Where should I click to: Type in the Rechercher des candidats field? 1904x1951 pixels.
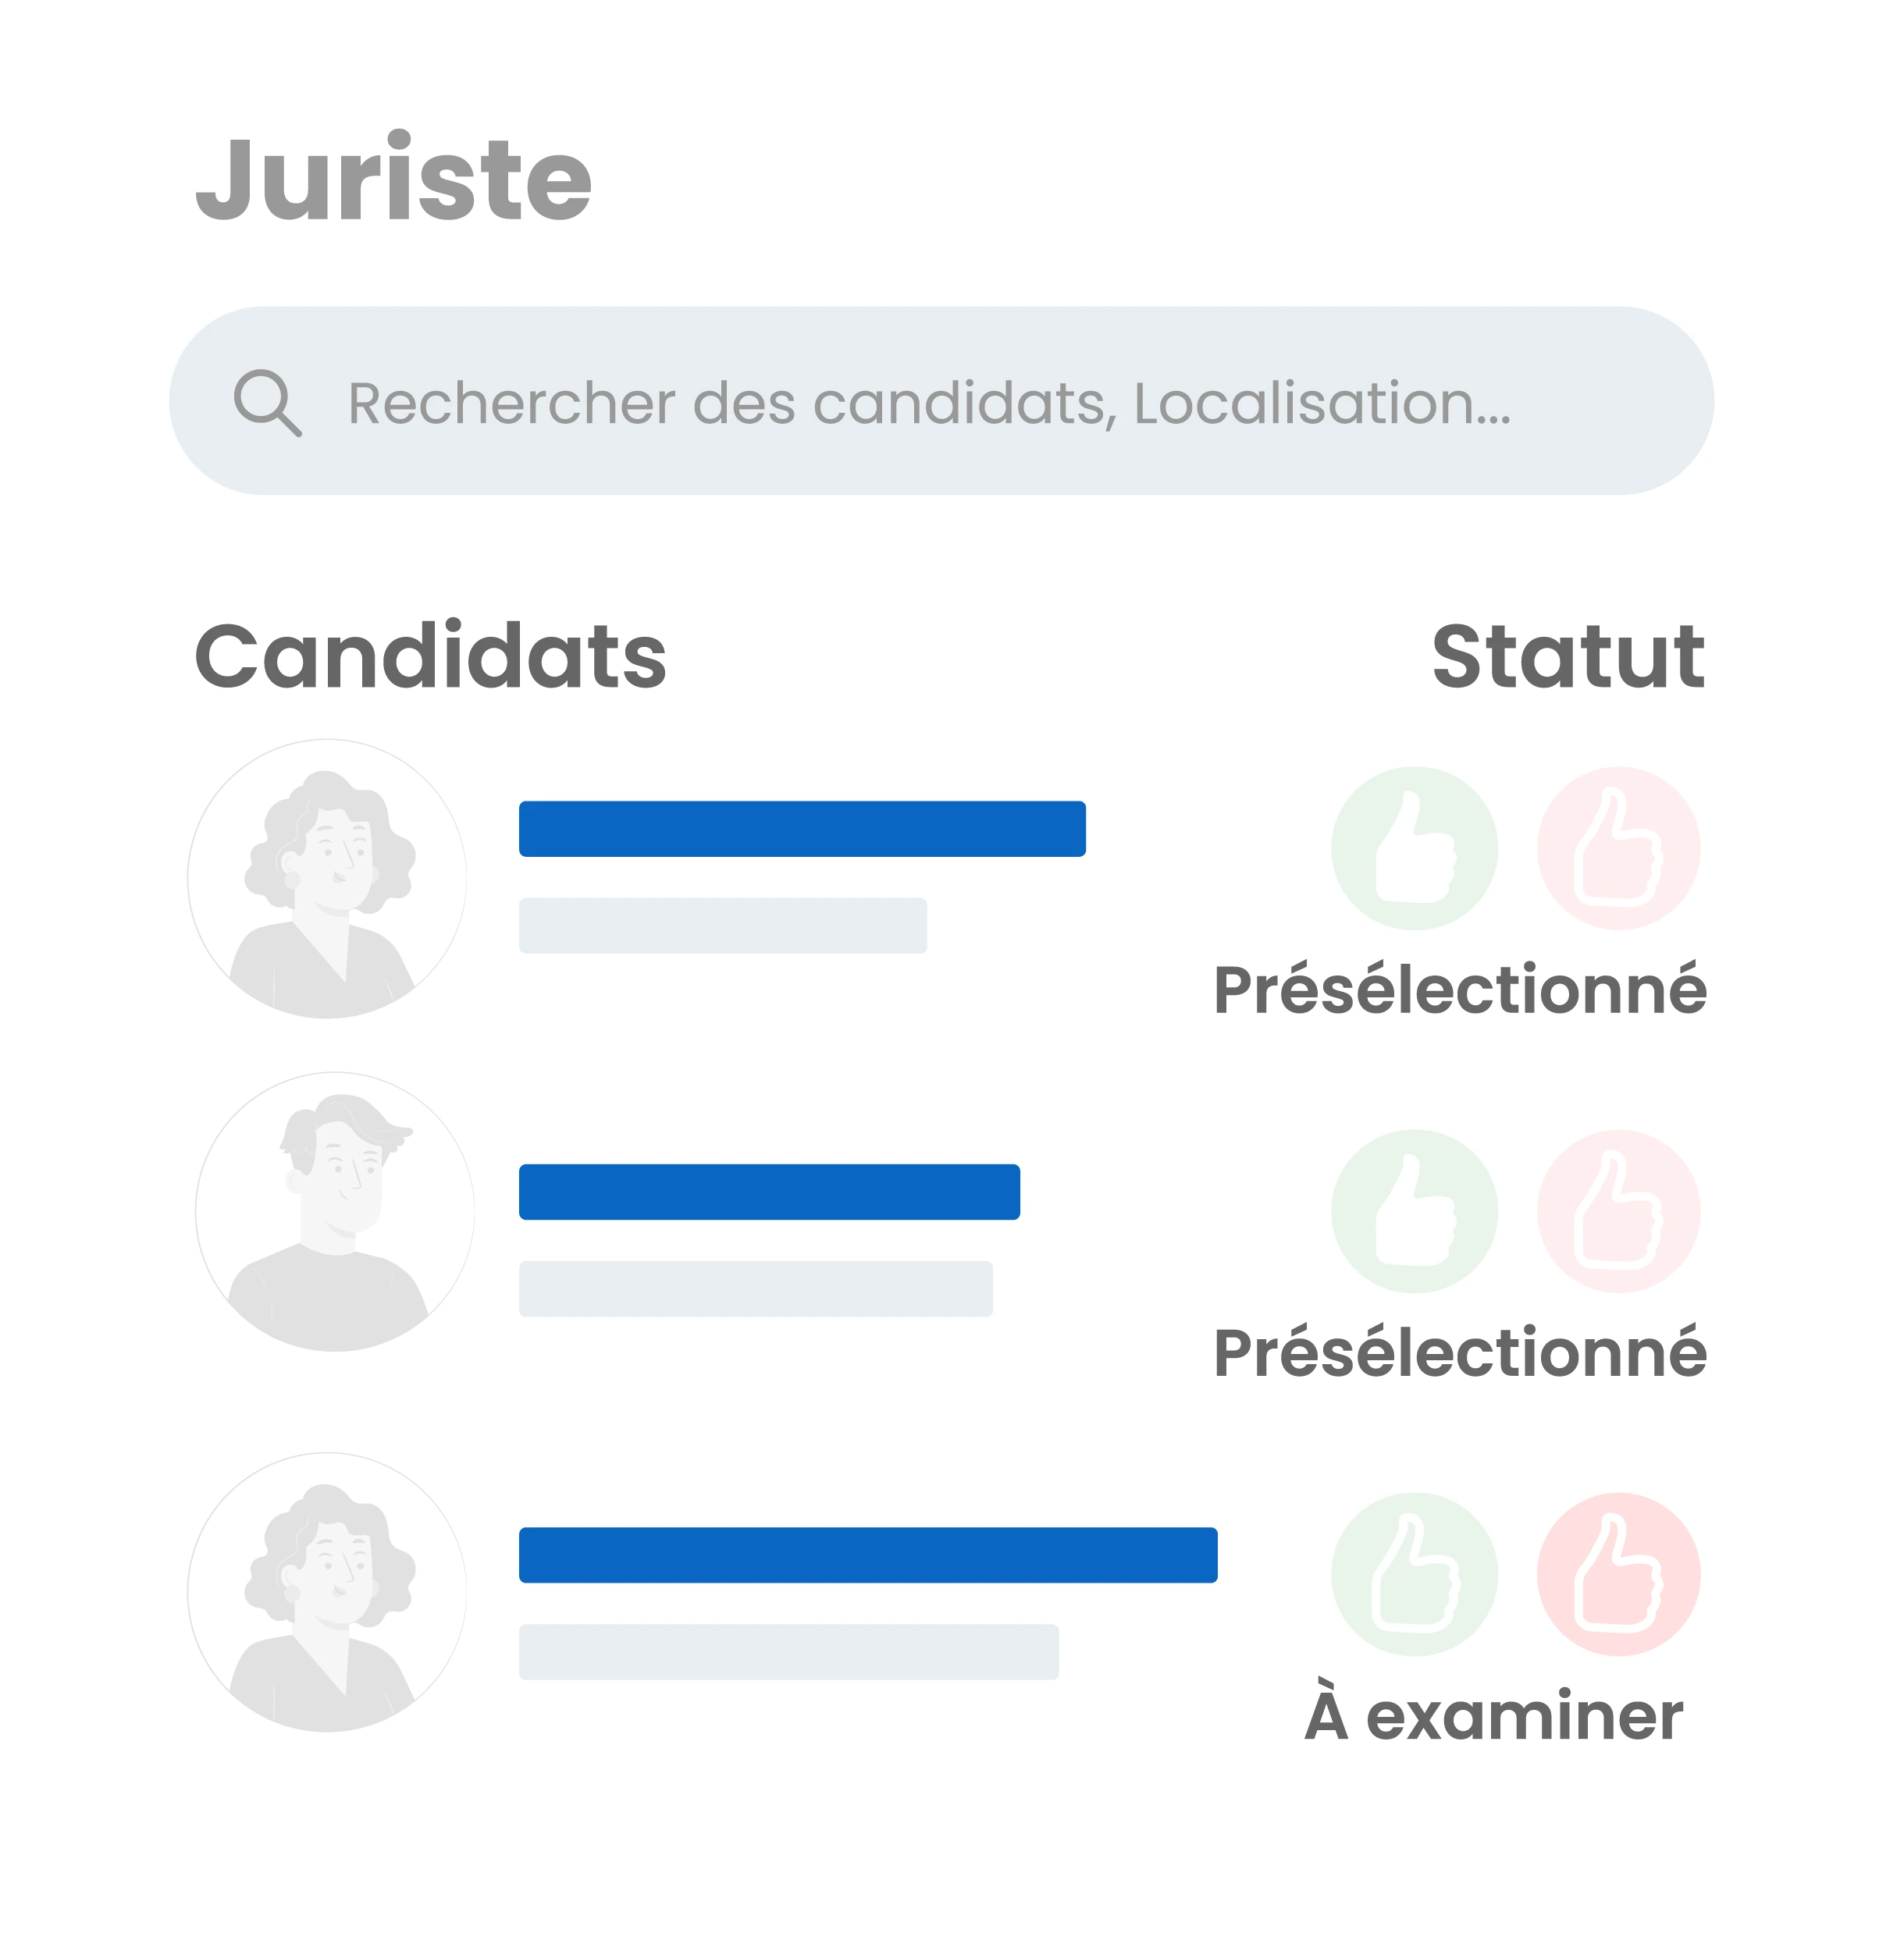[928, 403]
